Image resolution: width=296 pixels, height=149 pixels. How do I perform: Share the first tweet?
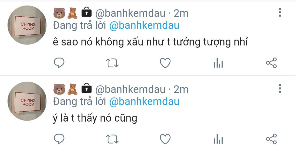click(x=271, y=63)
